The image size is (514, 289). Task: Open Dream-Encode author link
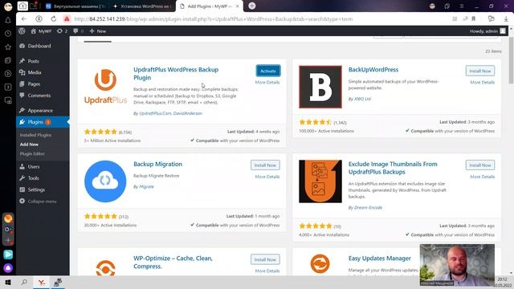coord(368,208)
